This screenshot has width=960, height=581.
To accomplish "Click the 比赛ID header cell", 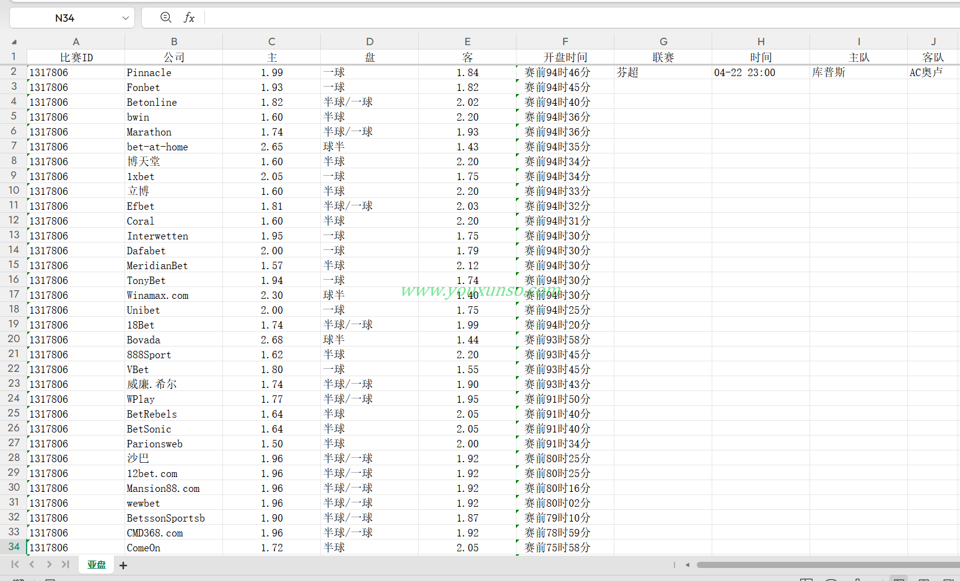I will click(76, 57).
